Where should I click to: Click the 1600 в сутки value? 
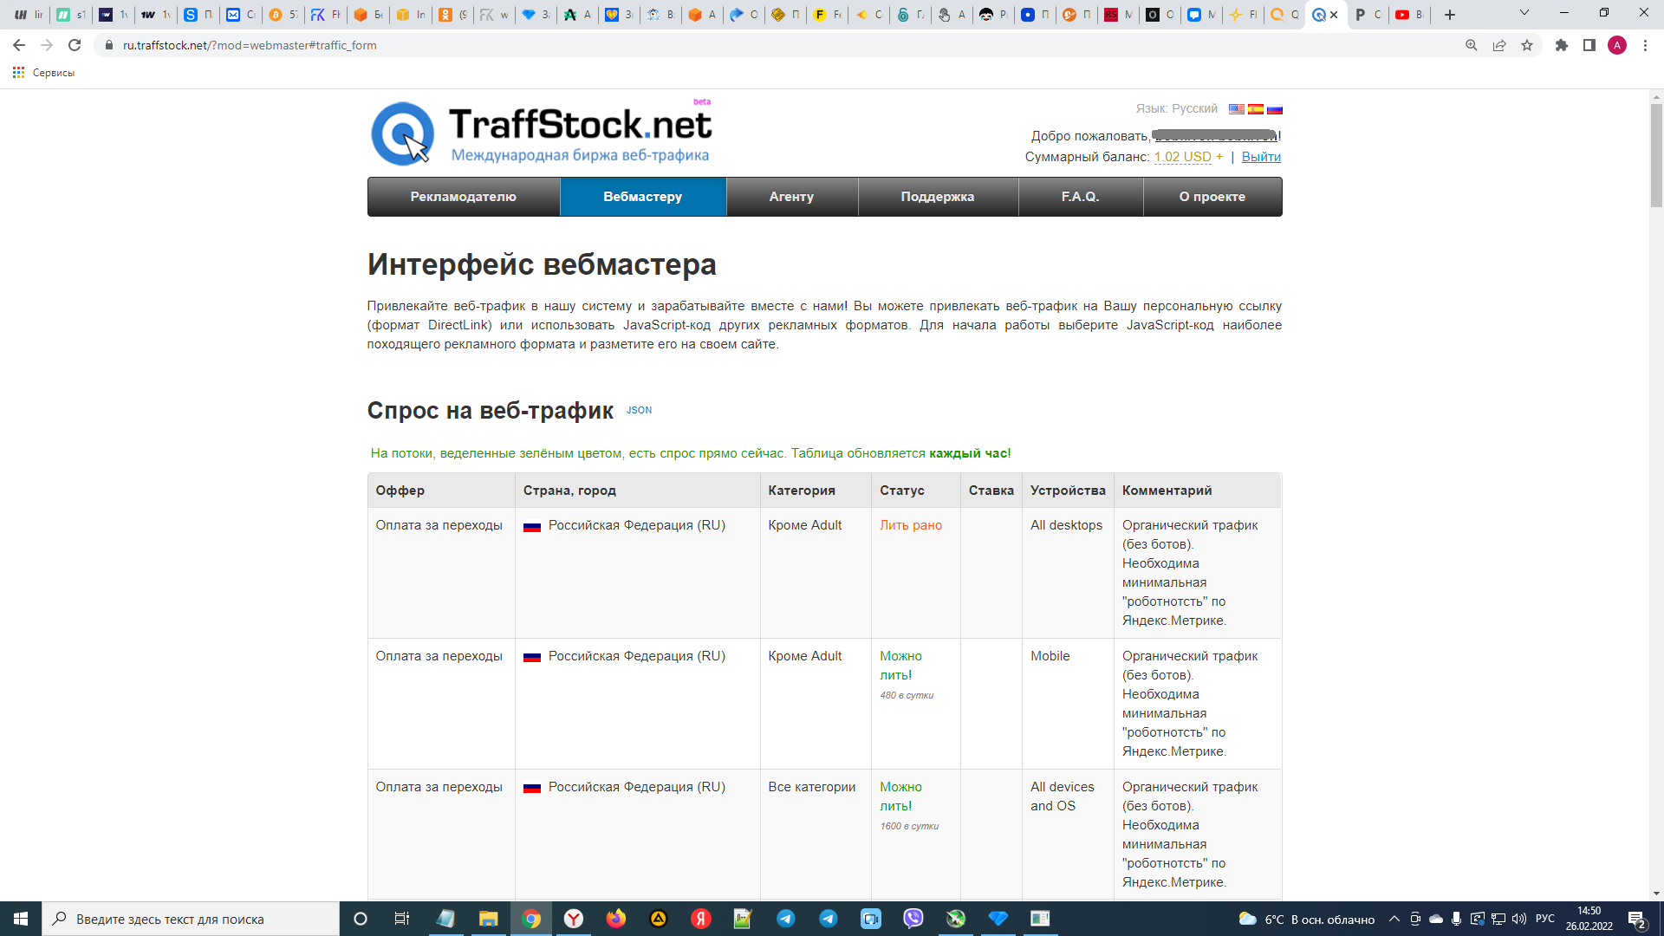pyautogui.click(x=909, y=826)
